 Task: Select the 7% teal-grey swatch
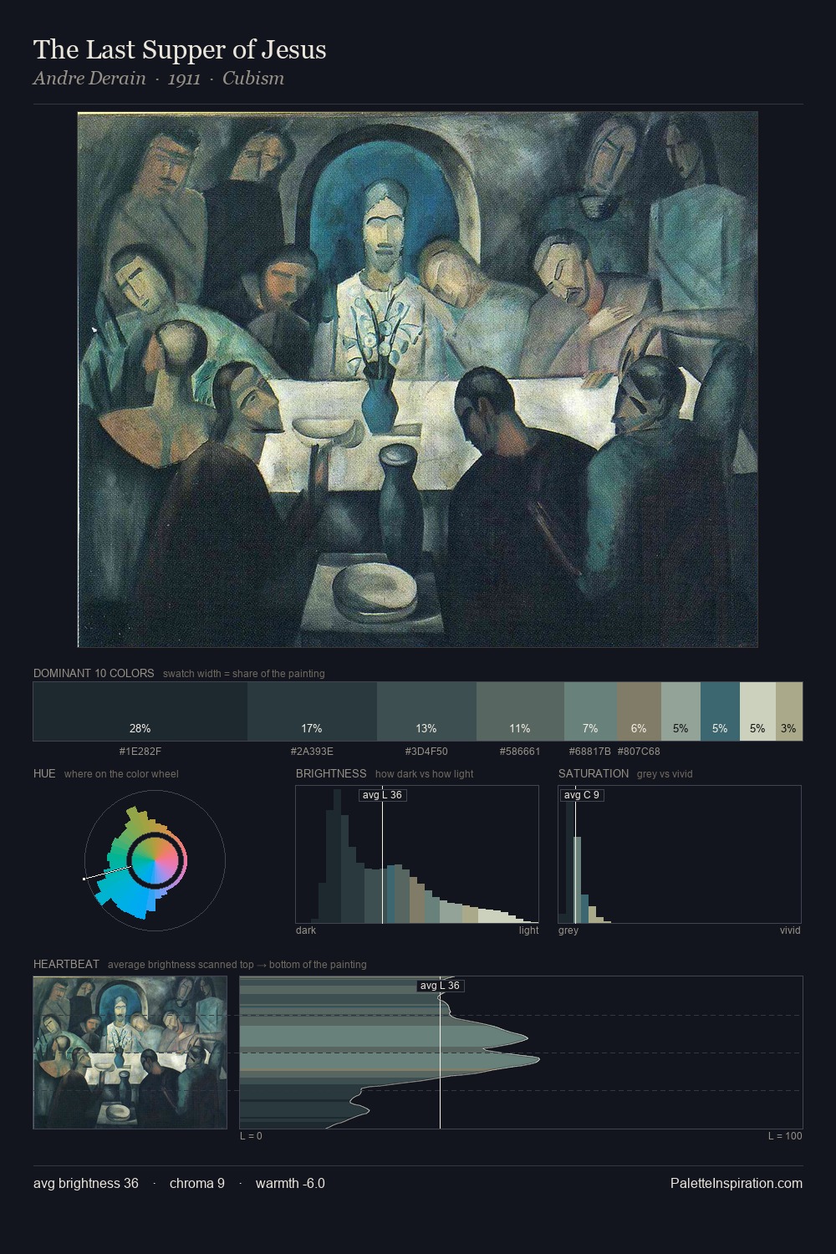point(591,711)
